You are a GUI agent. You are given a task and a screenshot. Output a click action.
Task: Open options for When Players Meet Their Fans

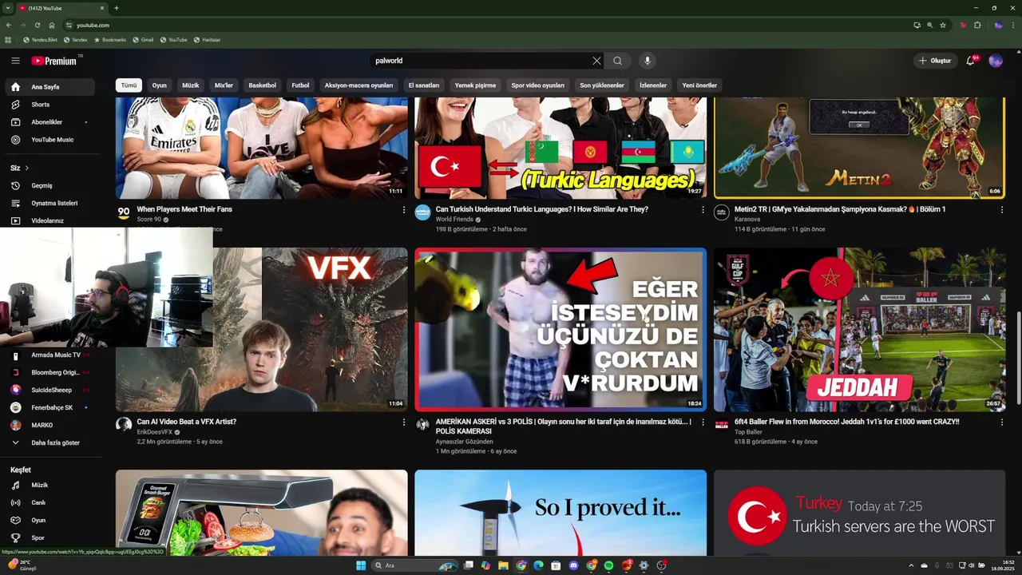pyautogui.click(x=404, y=210)
